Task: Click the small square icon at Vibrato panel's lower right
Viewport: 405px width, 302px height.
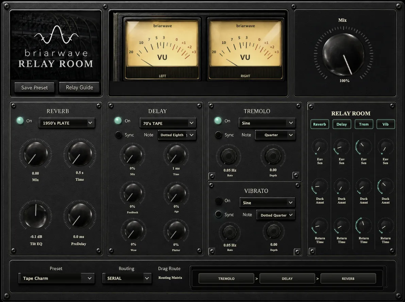Action: click(x=297, y=252)
